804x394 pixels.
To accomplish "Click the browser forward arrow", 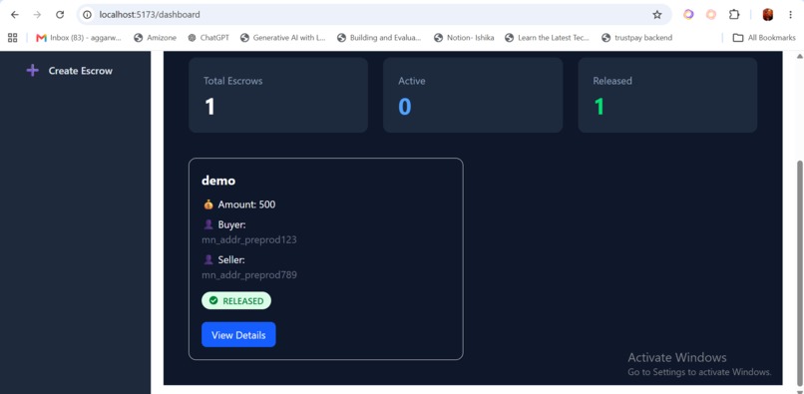I will tap(37, 15).
